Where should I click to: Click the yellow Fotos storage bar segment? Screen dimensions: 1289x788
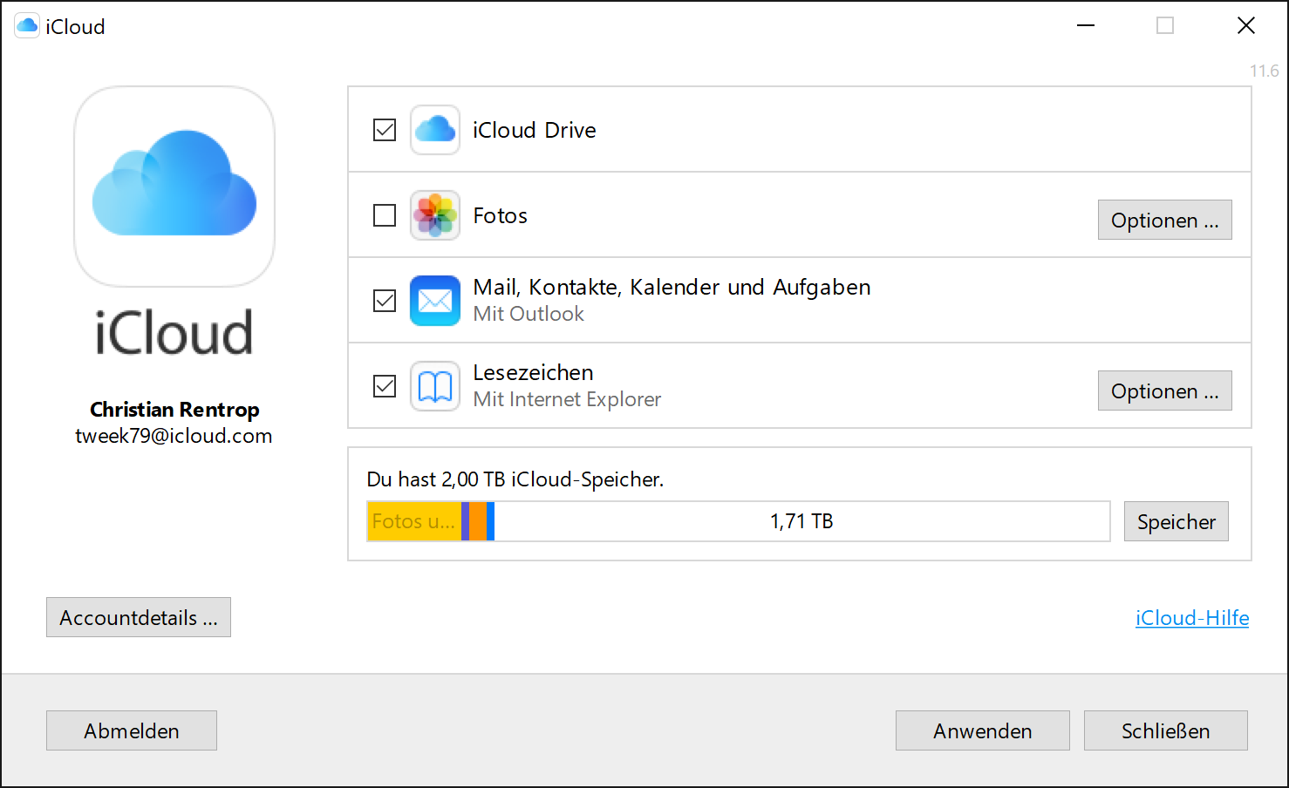tap(414, 521)
